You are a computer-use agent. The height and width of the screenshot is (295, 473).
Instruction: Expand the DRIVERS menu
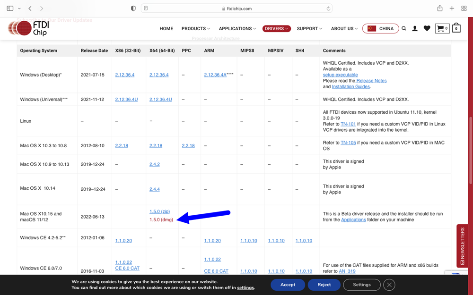276,29
